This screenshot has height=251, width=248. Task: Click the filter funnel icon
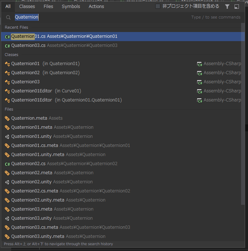pos(227,7)
